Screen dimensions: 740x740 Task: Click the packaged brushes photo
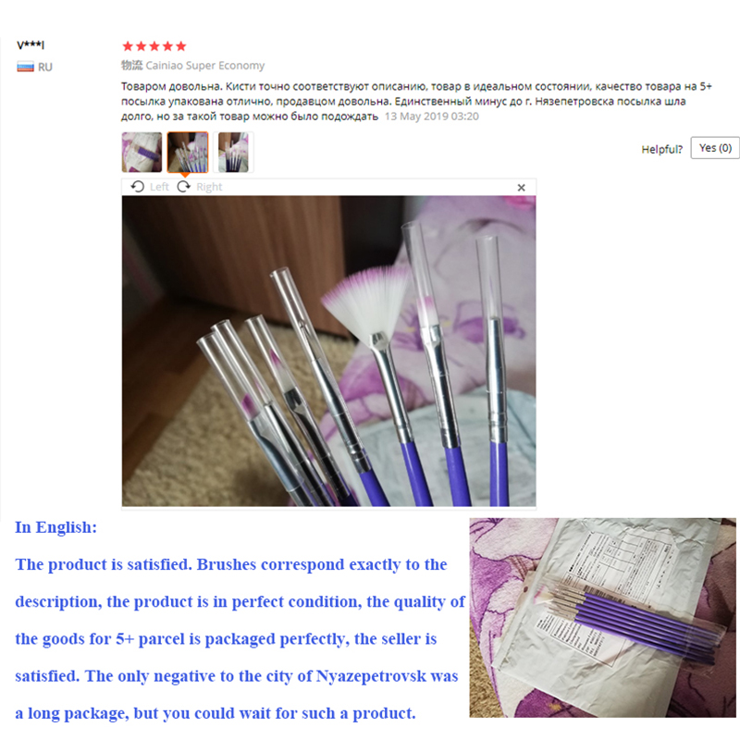coord(602,617)
